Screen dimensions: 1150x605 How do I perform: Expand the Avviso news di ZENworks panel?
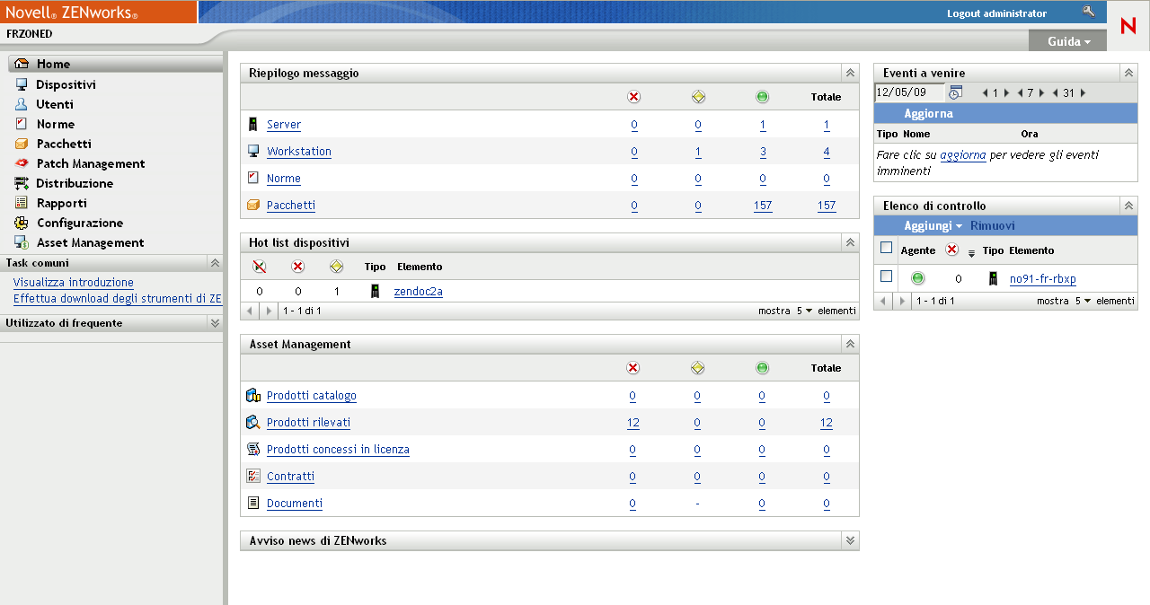(x=850, y=540)
